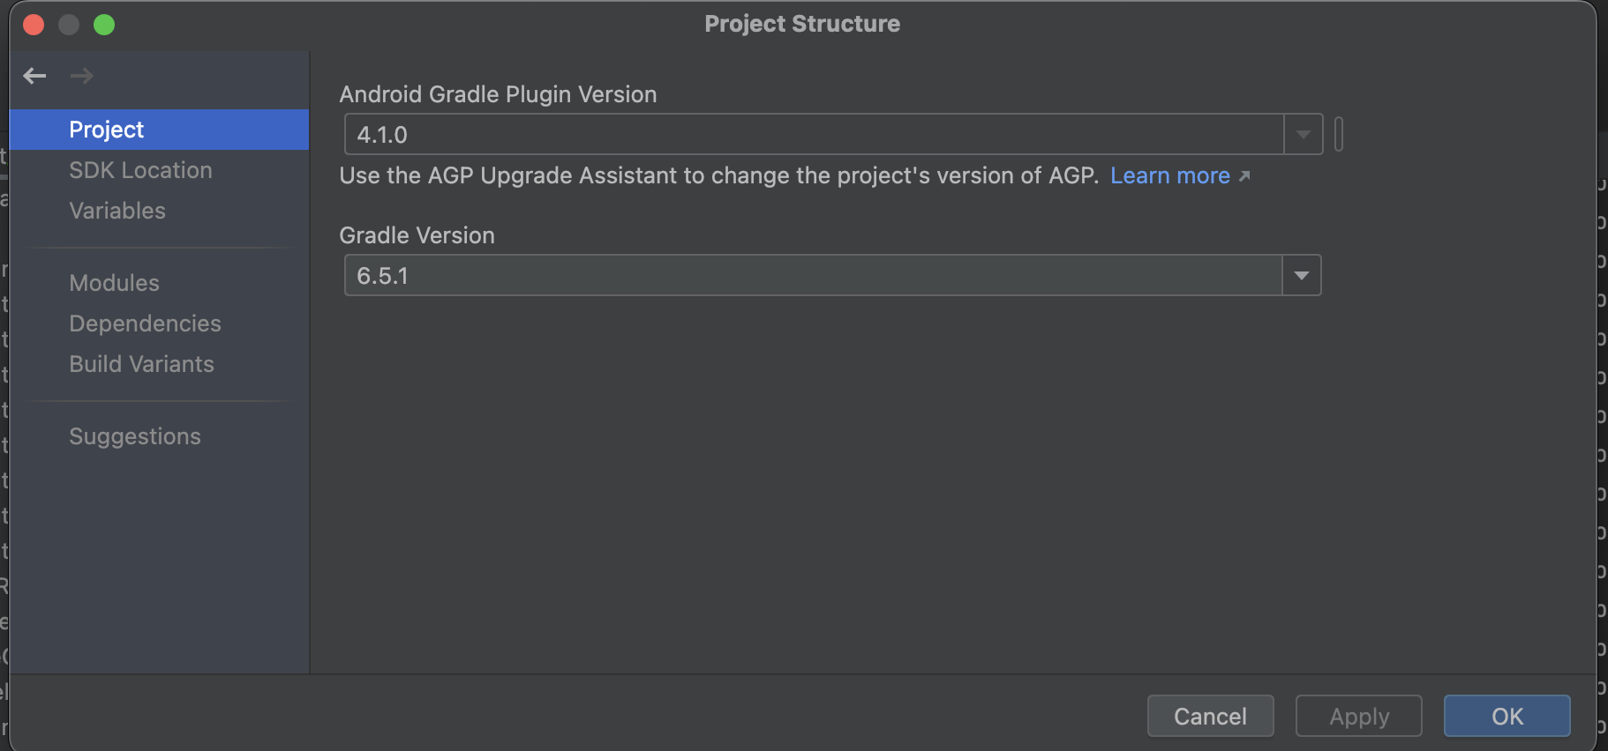Show the Build Variants section
Viewport: 1608px width, 751px height.
click(x=141, y=364)
